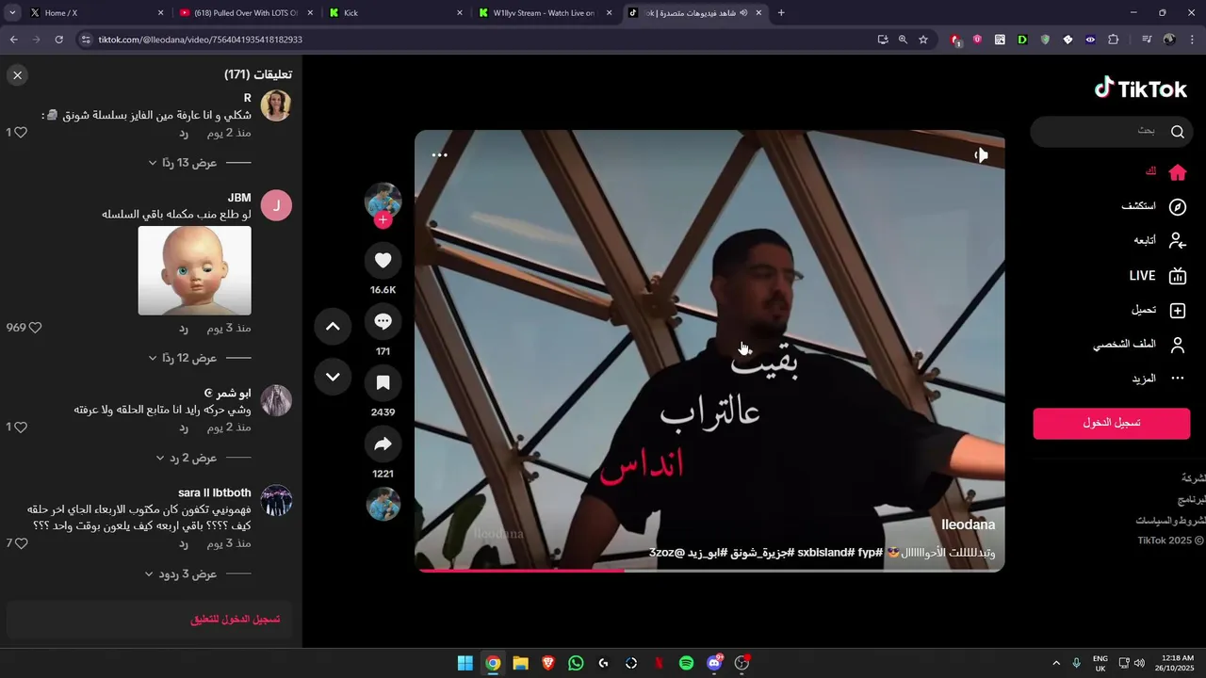
Task: Reply (رد) to sara II lbtboth comment
Action: 184,544
